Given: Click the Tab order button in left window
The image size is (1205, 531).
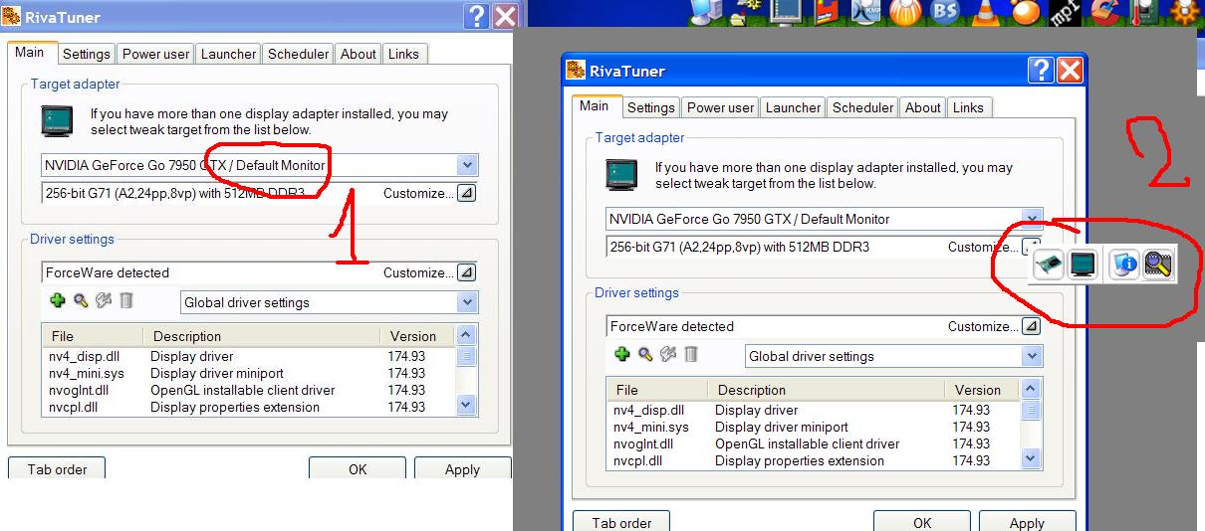Looking at the screenshot, I should (x=57, y=469).
